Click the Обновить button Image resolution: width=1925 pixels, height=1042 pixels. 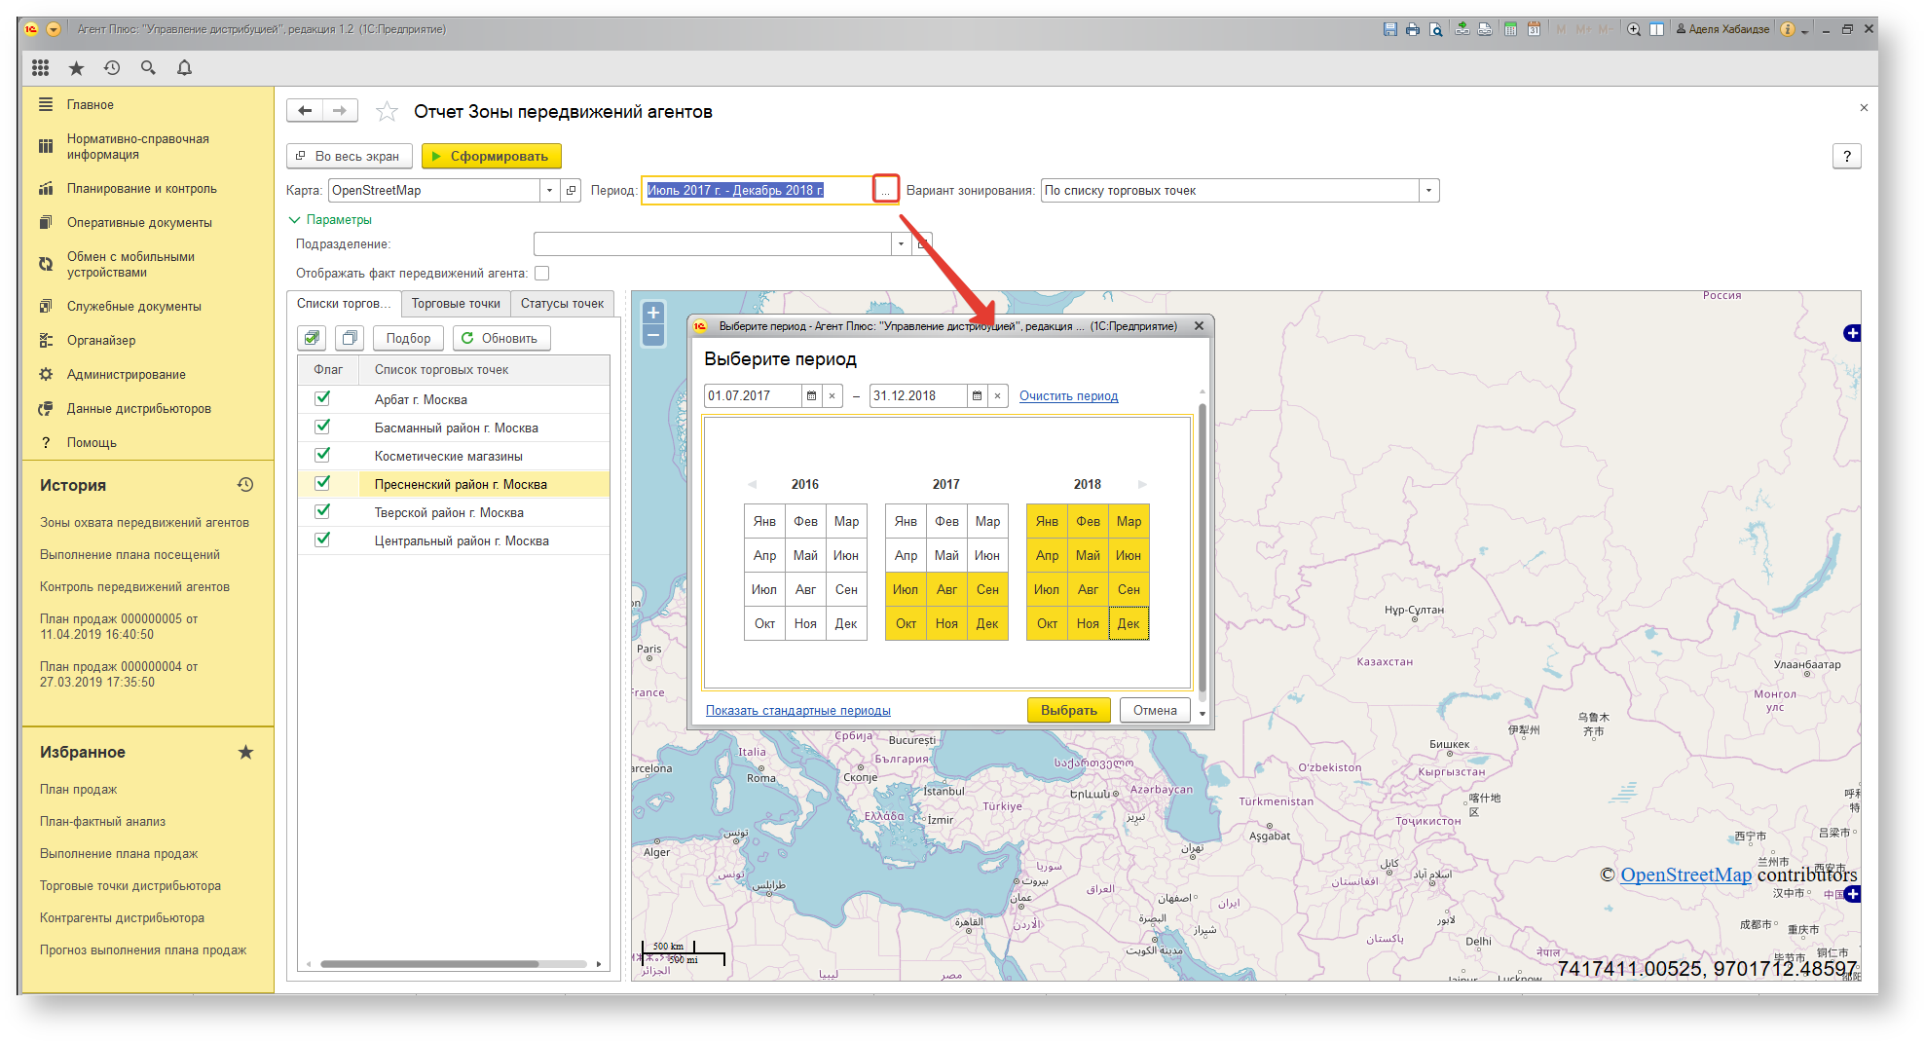[501, 338]
